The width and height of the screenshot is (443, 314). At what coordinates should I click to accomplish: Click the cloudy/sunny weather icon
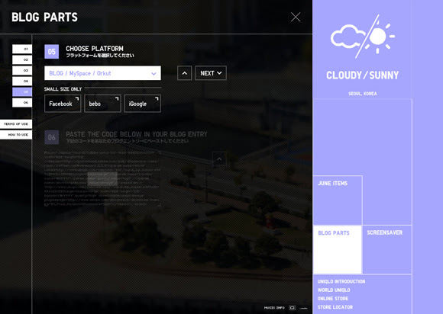[363, 37]
